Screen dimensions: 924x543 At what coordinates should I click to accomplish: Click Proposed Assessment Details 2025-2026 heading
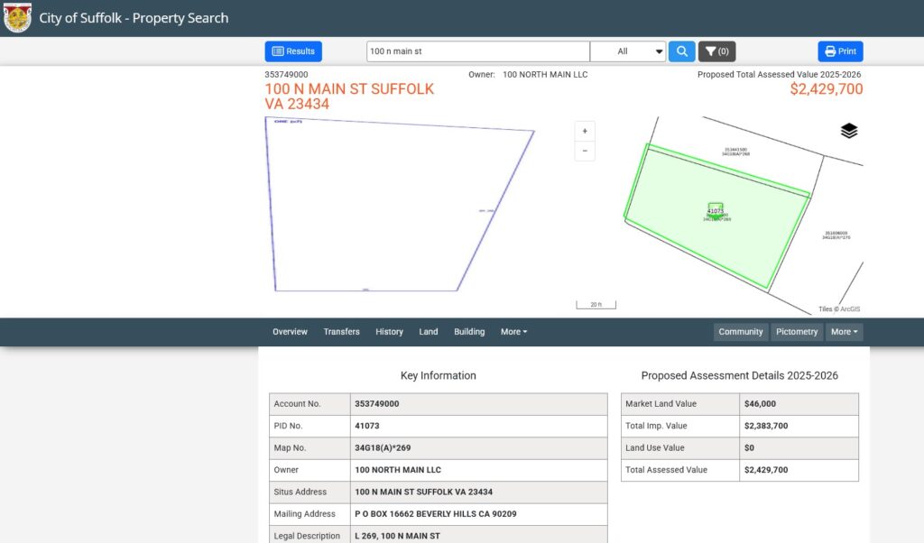tap(740, 375)
